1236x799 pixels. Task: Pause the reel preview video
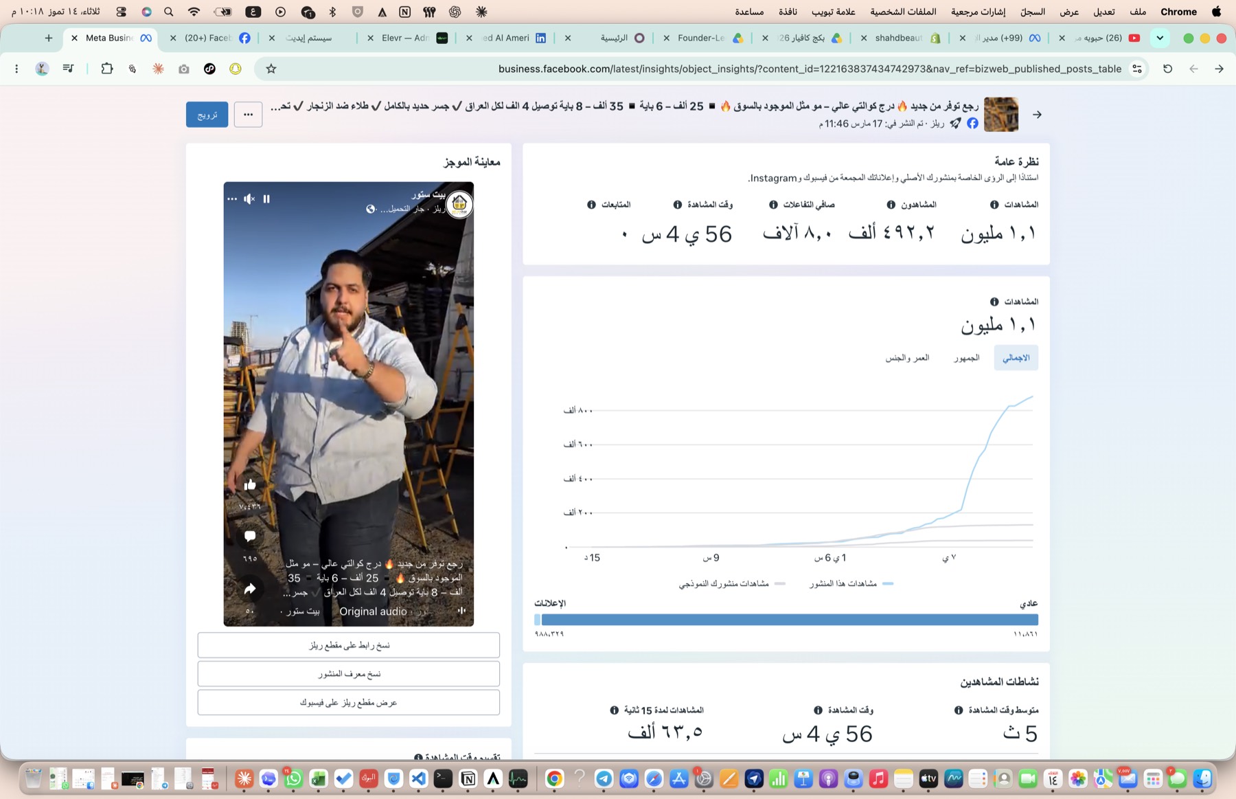[x=266, y=199]
